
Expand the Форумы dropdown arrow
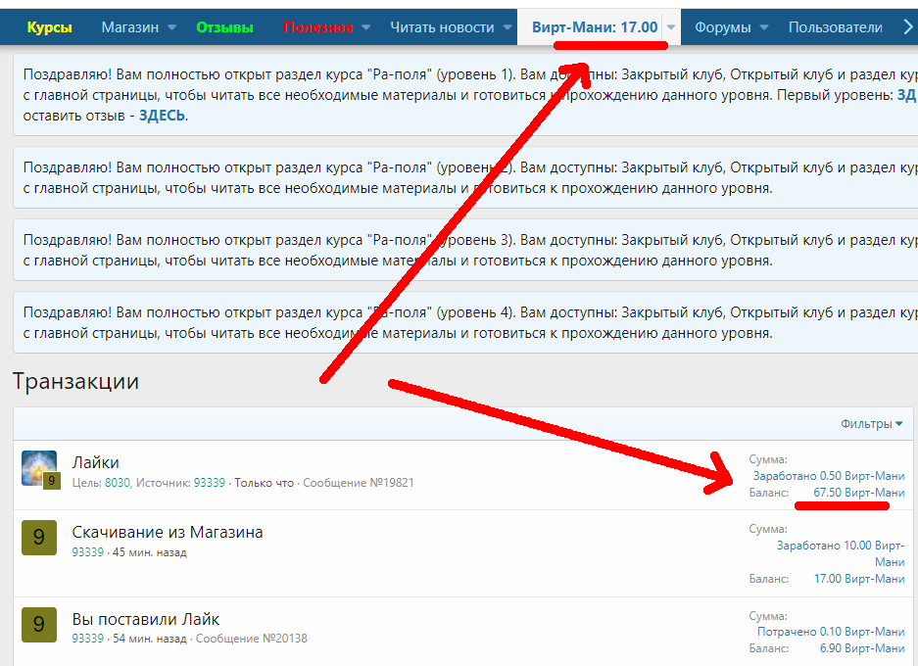click(x=764, y=27)
